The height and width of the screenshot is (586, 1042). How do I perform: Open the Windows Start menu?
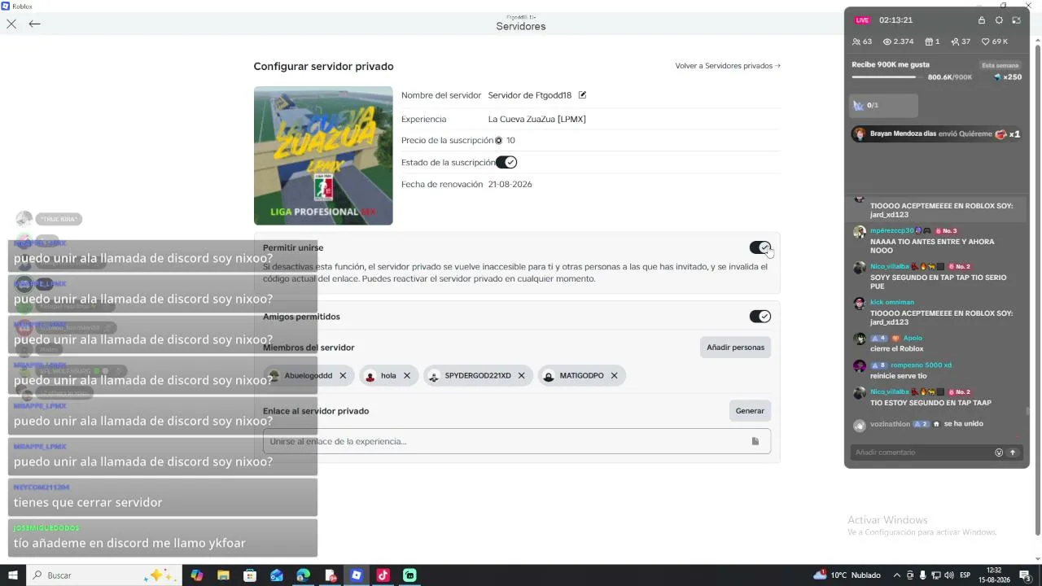point(13,575)
